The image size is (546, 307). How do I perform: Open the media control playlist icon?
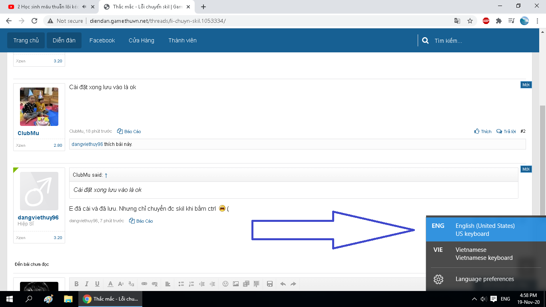click(512, 21)
